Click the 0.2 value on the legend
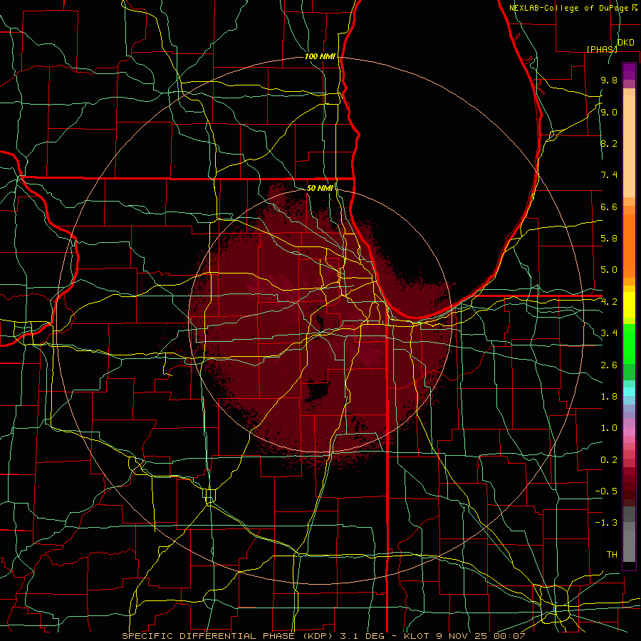This screenshot has height=641, width=641. 609,460
